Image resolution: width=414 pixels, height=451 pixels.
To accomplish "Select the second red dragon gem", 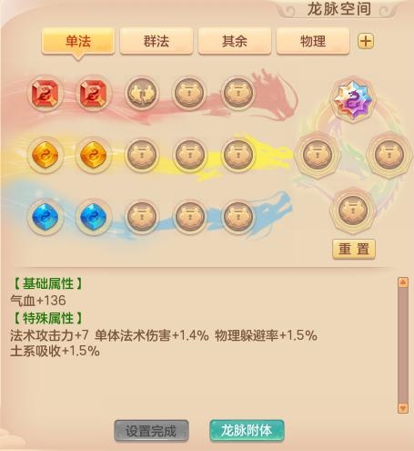I will click(94, 94).
